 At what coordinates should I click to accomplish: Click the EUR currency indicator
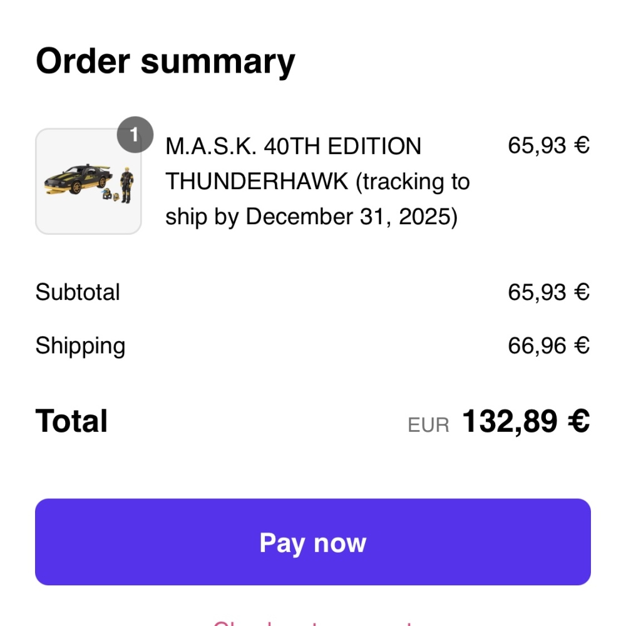coord(428,425)
